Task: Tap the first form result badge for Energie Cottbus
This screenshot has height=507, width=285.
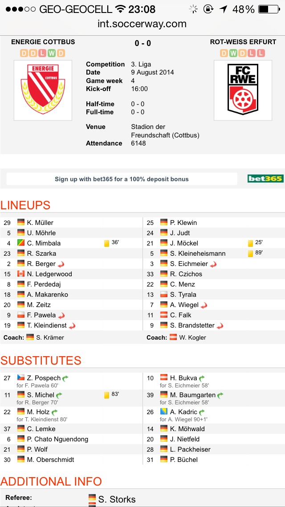Action: (x=24, y=54)
